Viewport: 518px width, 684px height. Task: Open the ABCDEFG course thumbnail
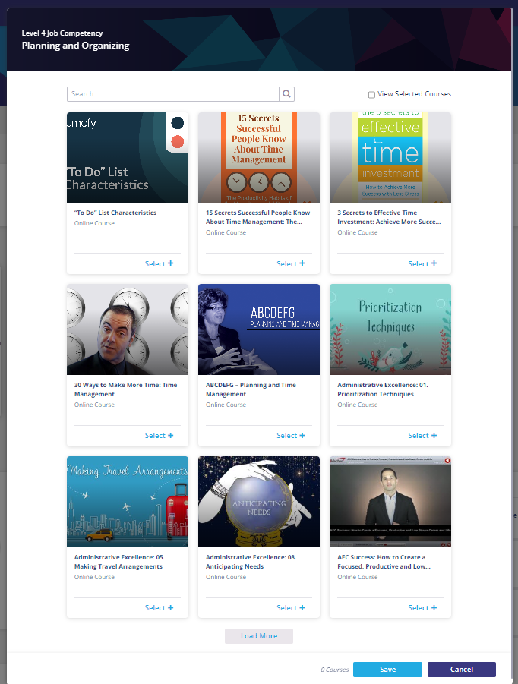pos(259,329)
